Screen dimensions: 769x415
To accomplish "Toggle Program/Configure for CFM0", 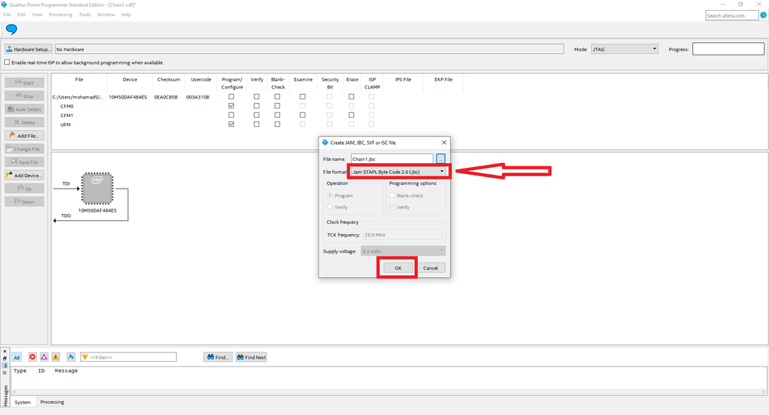I will coord(232,106).
